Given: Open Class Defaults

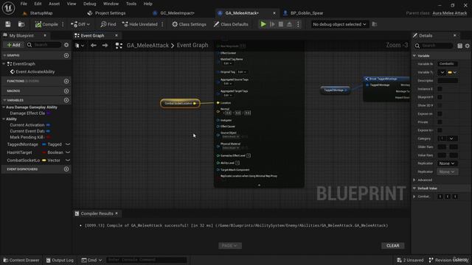Looking at the screenshot, I should [x=231, y=24].
